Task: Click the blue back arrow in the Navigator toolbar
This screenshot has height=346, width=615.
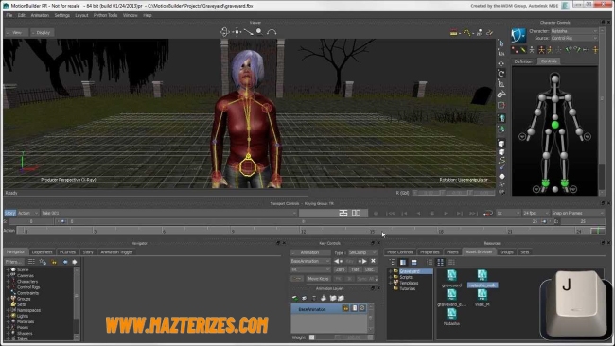Action: (64, 262)
